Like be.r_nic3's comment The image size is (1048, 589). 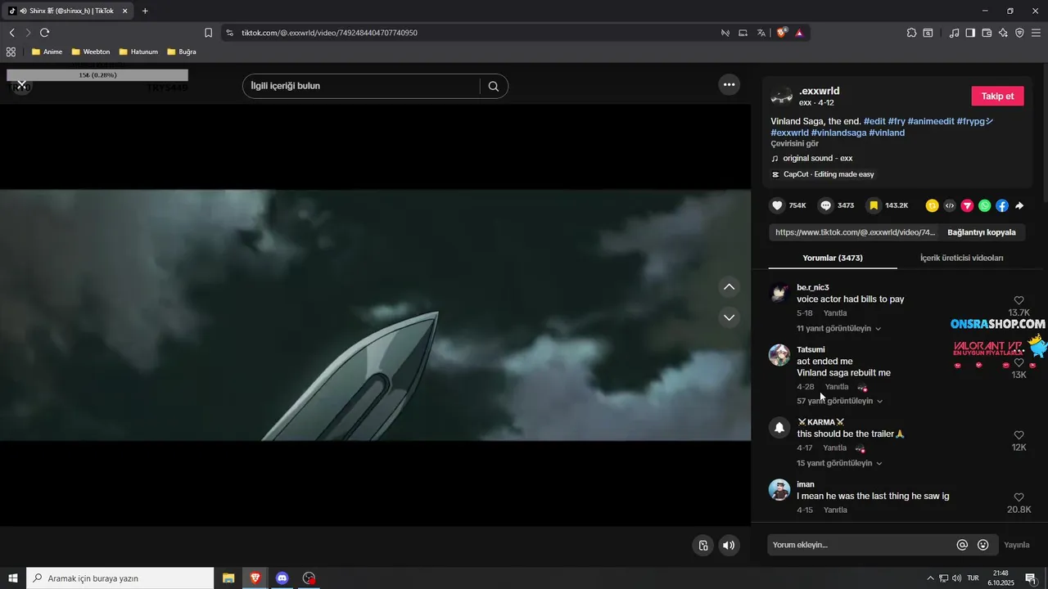(1019, 300)
